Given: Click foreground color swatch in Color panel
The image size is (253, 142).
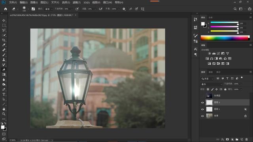Looking at the screenshot, I should [203, 24].
